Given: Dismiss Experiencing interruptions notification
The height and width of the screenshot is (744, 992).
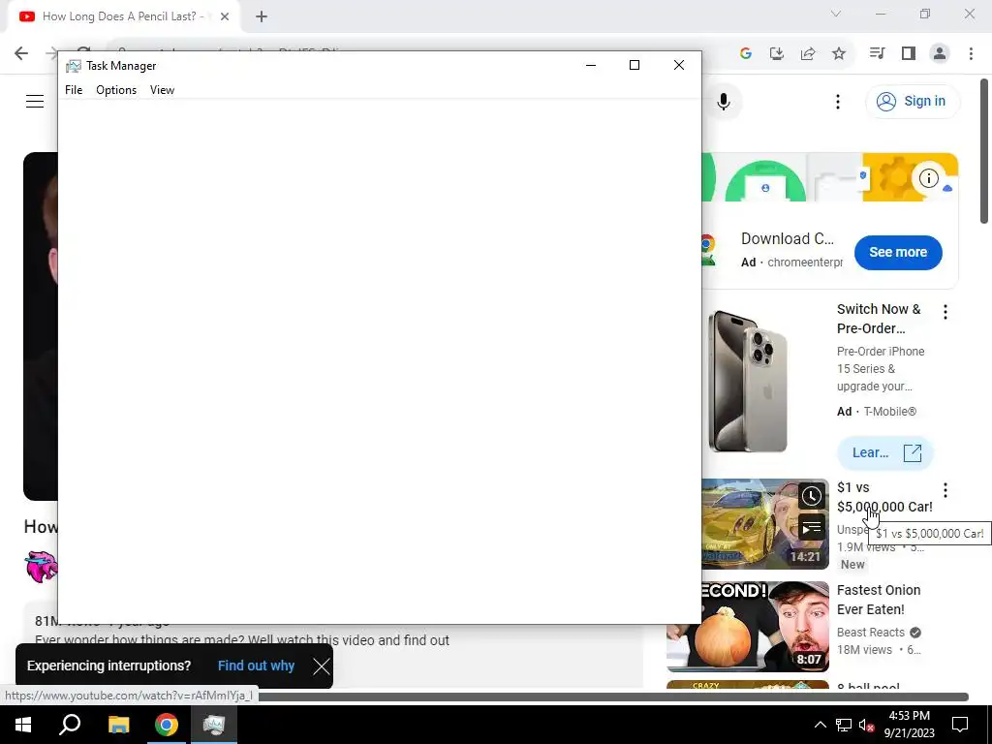Looking at the screenshot, I should point(322,666).
